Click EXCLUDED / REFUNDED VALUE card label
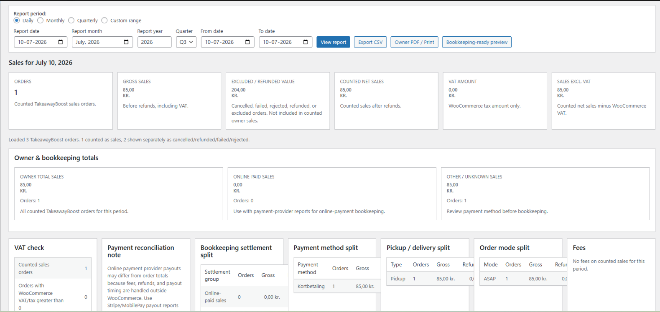 [263, 81]
